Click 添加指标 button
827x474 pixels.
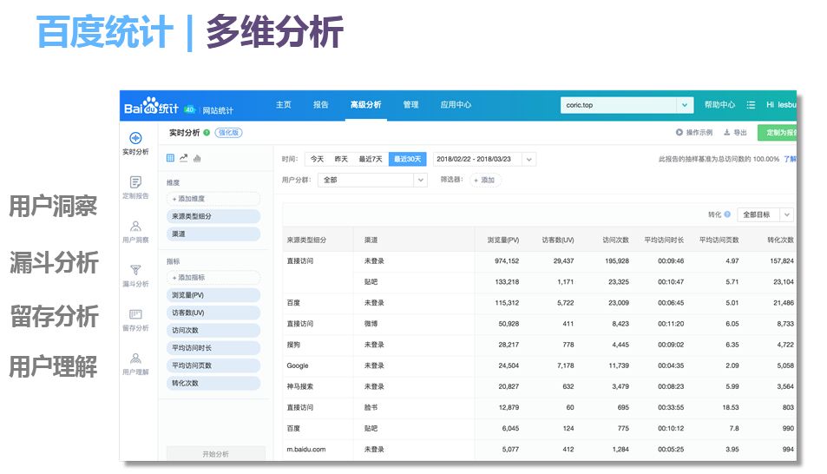click(x=213, y=277)
